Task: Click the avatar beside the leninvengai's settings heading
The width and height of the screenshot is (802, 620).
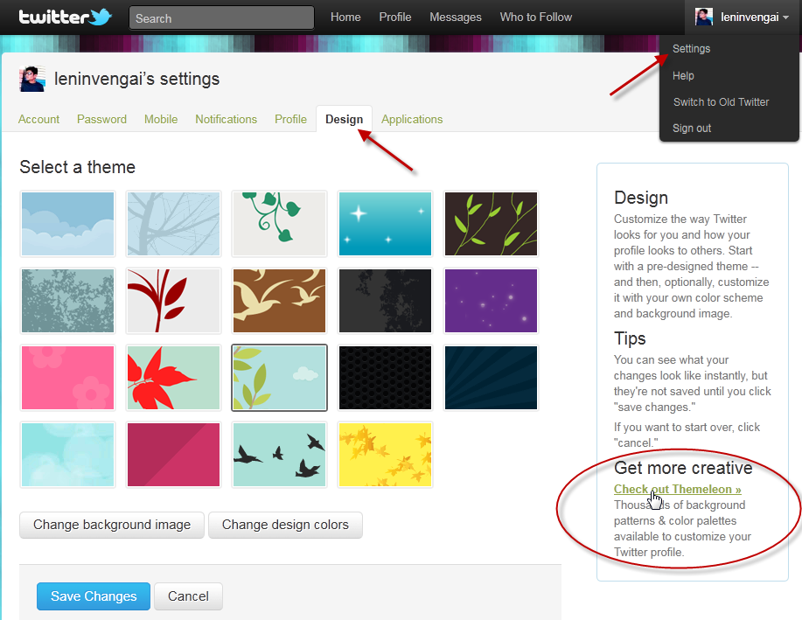Action: point(32,79)
